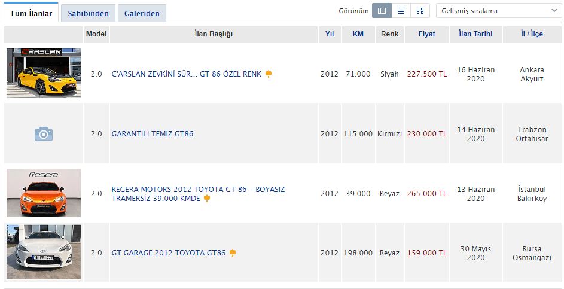The width and height of the screenshot is (564, 289).
Task: Click the orange Regera car thumbnail
Action: pyautogui.click(x=44, y=193)
